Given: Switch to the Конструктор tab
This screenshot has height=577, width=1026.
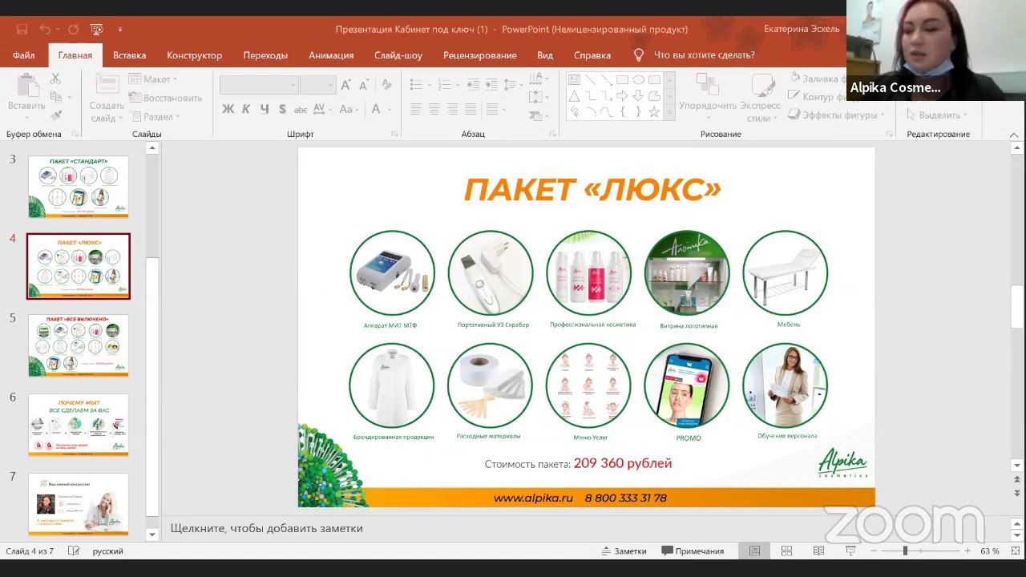Looking at the screenshot, I should coord(194,55).
